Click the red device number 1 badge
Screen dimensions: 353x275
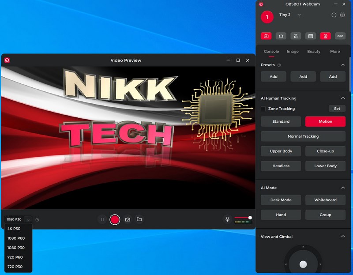click(267, 17)
